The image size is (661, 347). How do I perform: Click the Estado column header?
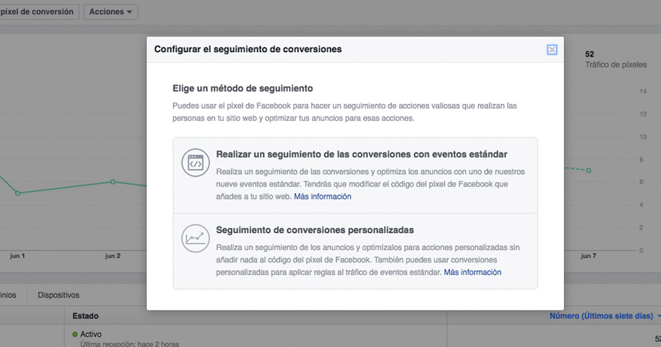click(x=85, y=316)
